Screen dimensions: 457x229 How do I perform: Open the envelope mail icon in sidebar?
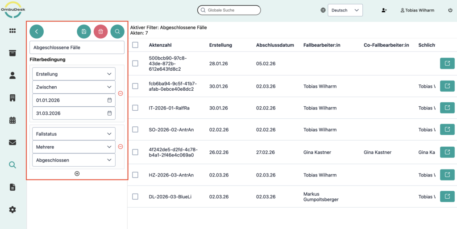pos(12,143)
